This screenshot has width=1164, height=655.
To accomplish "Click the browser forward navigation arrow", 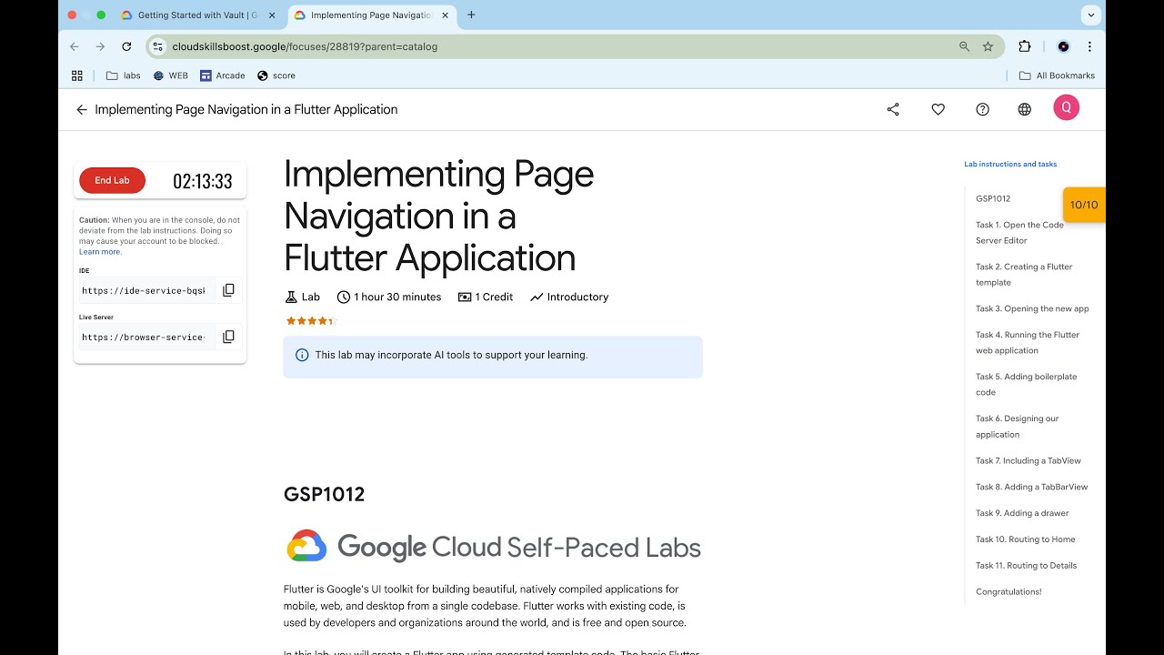I will (x=100, y=46).
